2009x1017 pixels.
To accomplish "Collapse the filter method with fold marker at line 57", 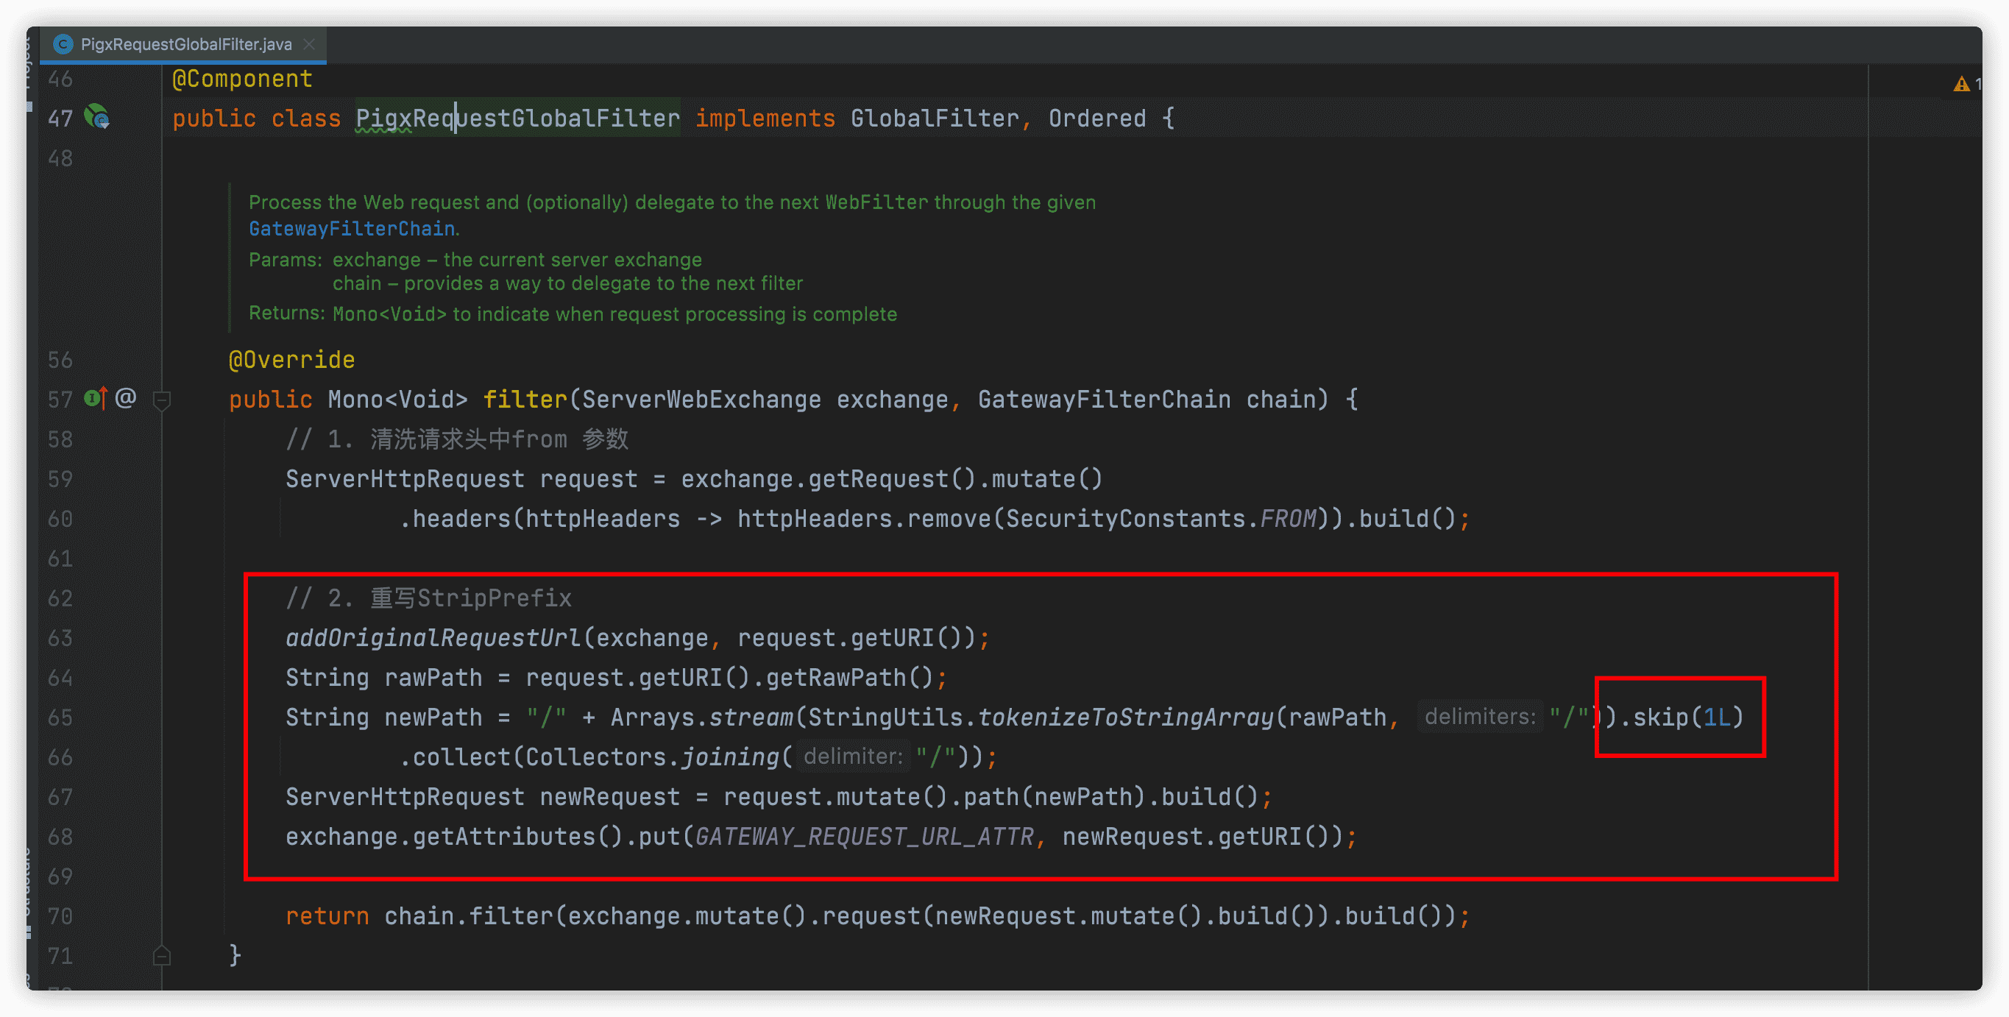I will click(x=162, y=400).
